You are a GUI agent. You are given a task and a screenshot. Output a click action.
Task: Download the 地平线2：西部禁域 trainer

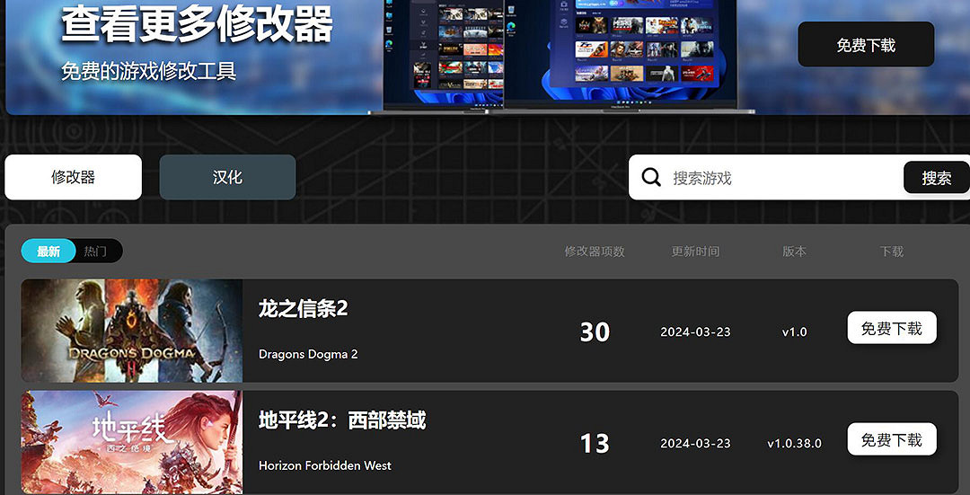click(891, 440)
